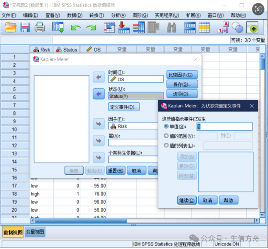Close the Kaplan-Meier dialog with X
This screenshot has height=249, width=268.
[196, 59]
